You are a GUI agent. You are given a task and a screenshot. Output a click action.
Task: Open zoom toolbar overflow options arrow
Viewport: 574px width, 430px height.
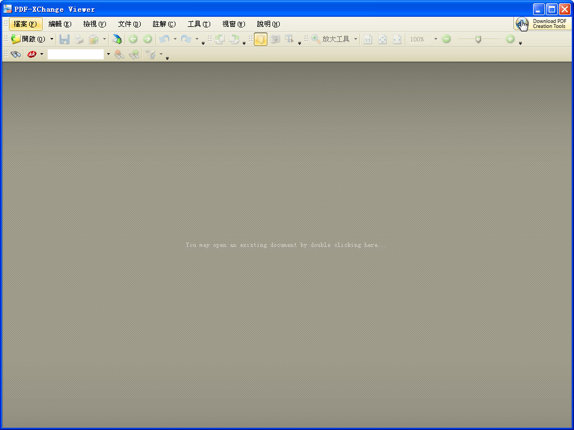pyautogui.click(x=520, y=43)
